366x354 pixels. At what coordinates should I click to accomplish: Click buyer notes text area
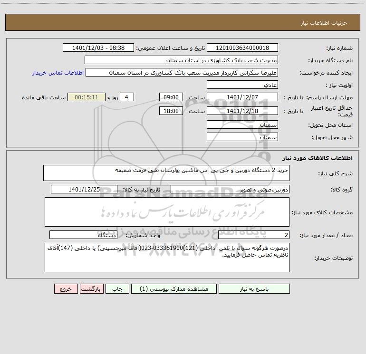pyautogui.click(x=167, y=258)
